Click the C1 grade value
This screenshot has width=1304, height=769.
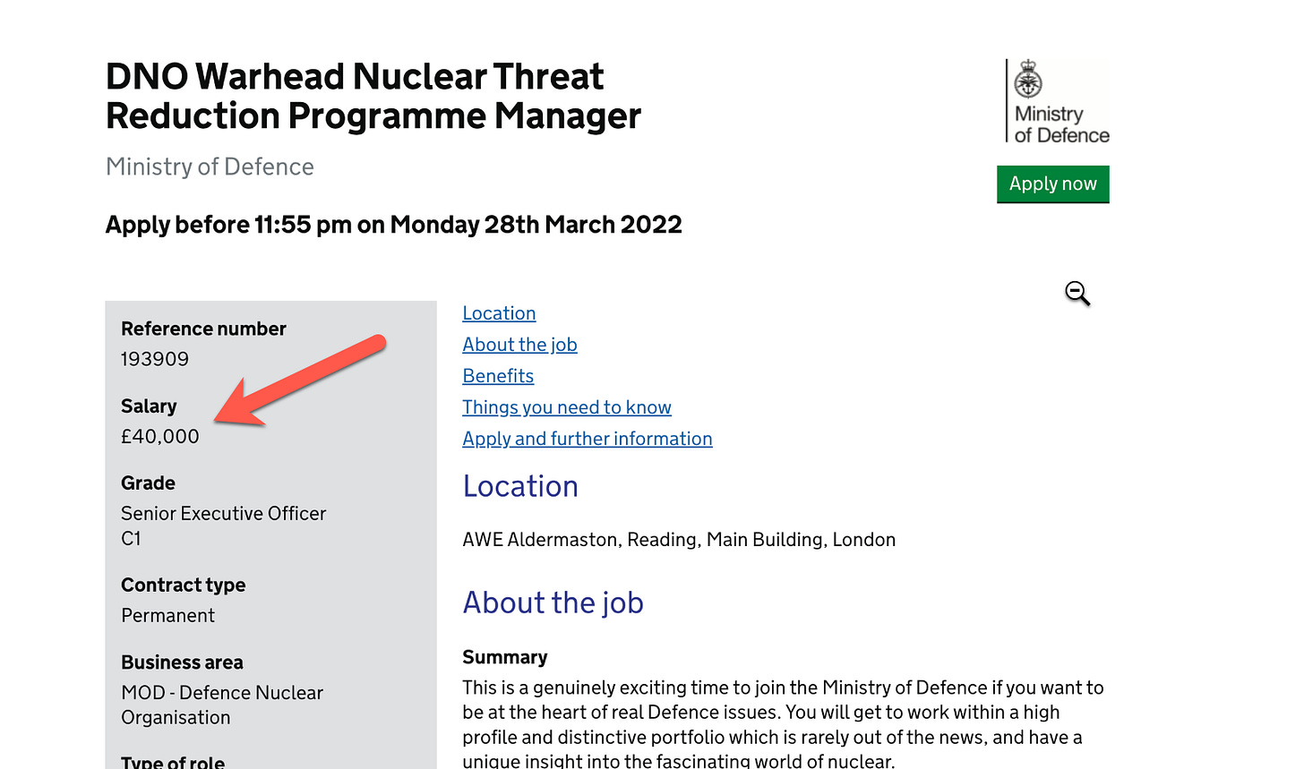click(131, 538)
